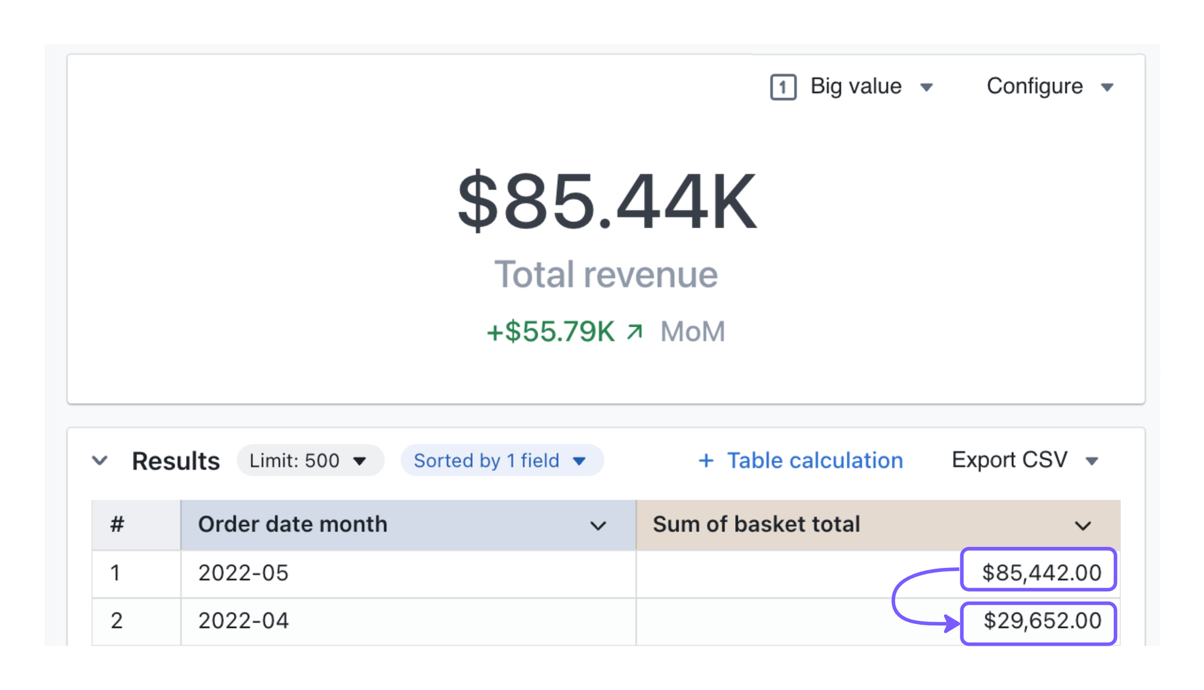
Task: Click the $85.44K big value number
Action: [606, 200]
